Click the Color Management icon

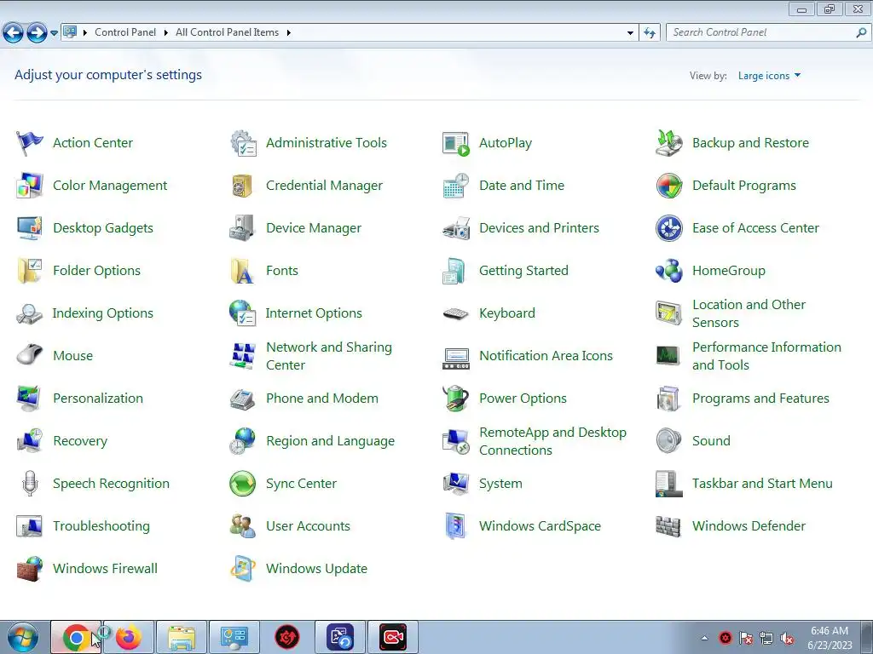click(x=30, y=186)
